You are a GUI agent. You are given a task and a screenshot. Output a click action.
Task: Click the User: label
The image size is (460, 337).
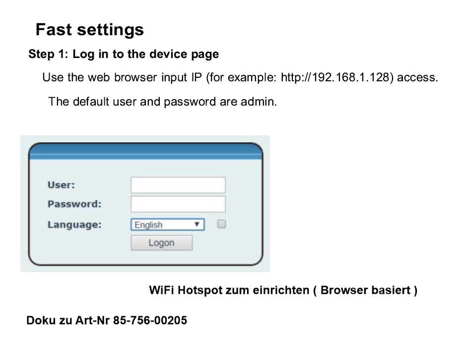coord(61,185)
